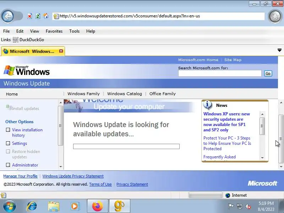Click View installation history link
Viewport: 284px width, 213px height.
[27, 132]
